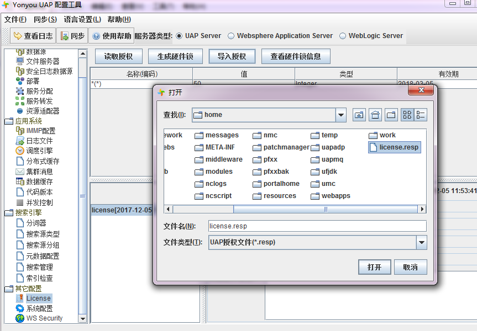
Task: Click the file list horizontal scrollbar thumb
Action: [326, 209]
